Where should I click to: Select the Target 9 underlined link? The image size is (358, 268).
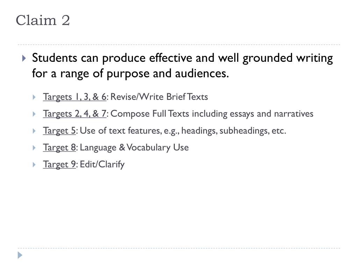click(59, 165)
